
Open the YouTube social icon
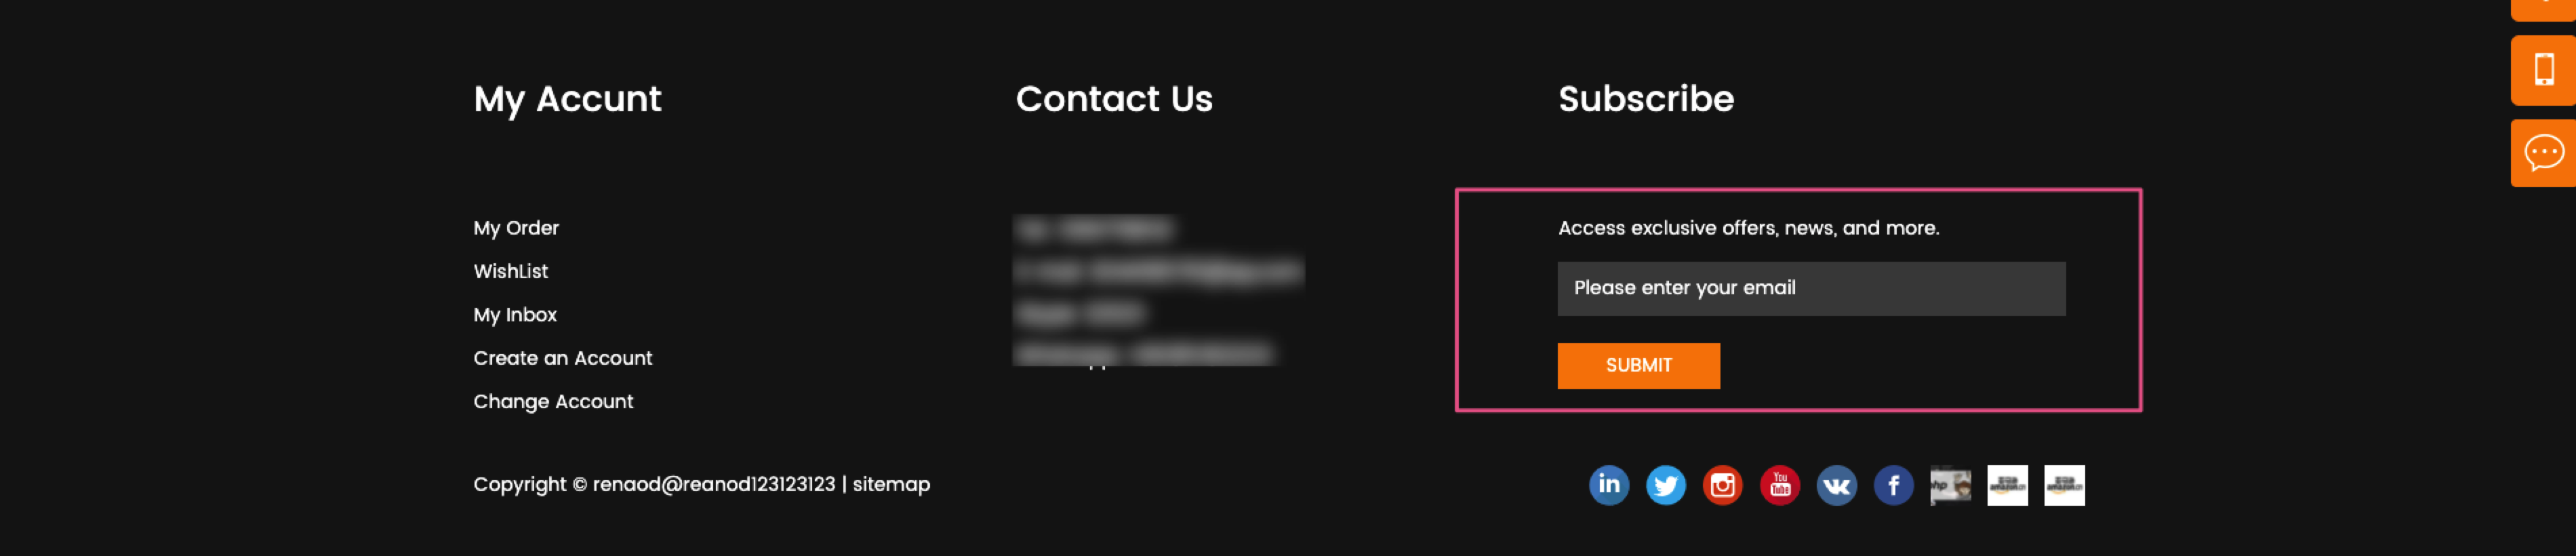(x=1779, y=485)
